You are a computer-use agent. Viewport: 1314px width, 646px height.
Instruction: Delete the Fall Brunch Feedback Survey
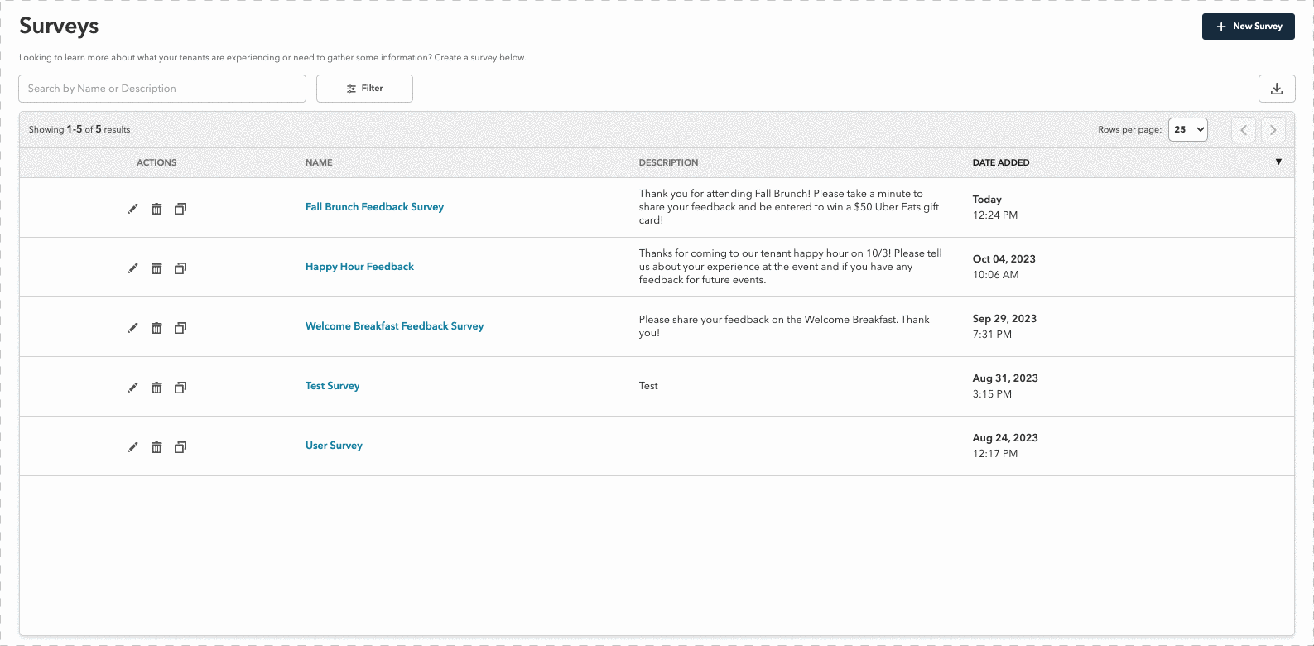pyautogui.click(x=156, y=209)
